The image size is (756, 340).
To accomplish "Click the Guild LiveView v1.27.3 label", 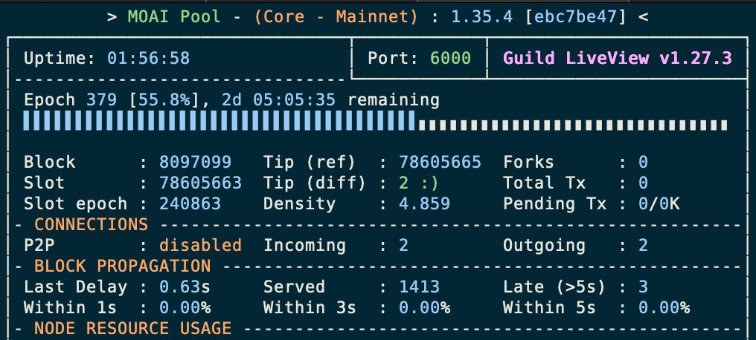I will coord(618,59).
